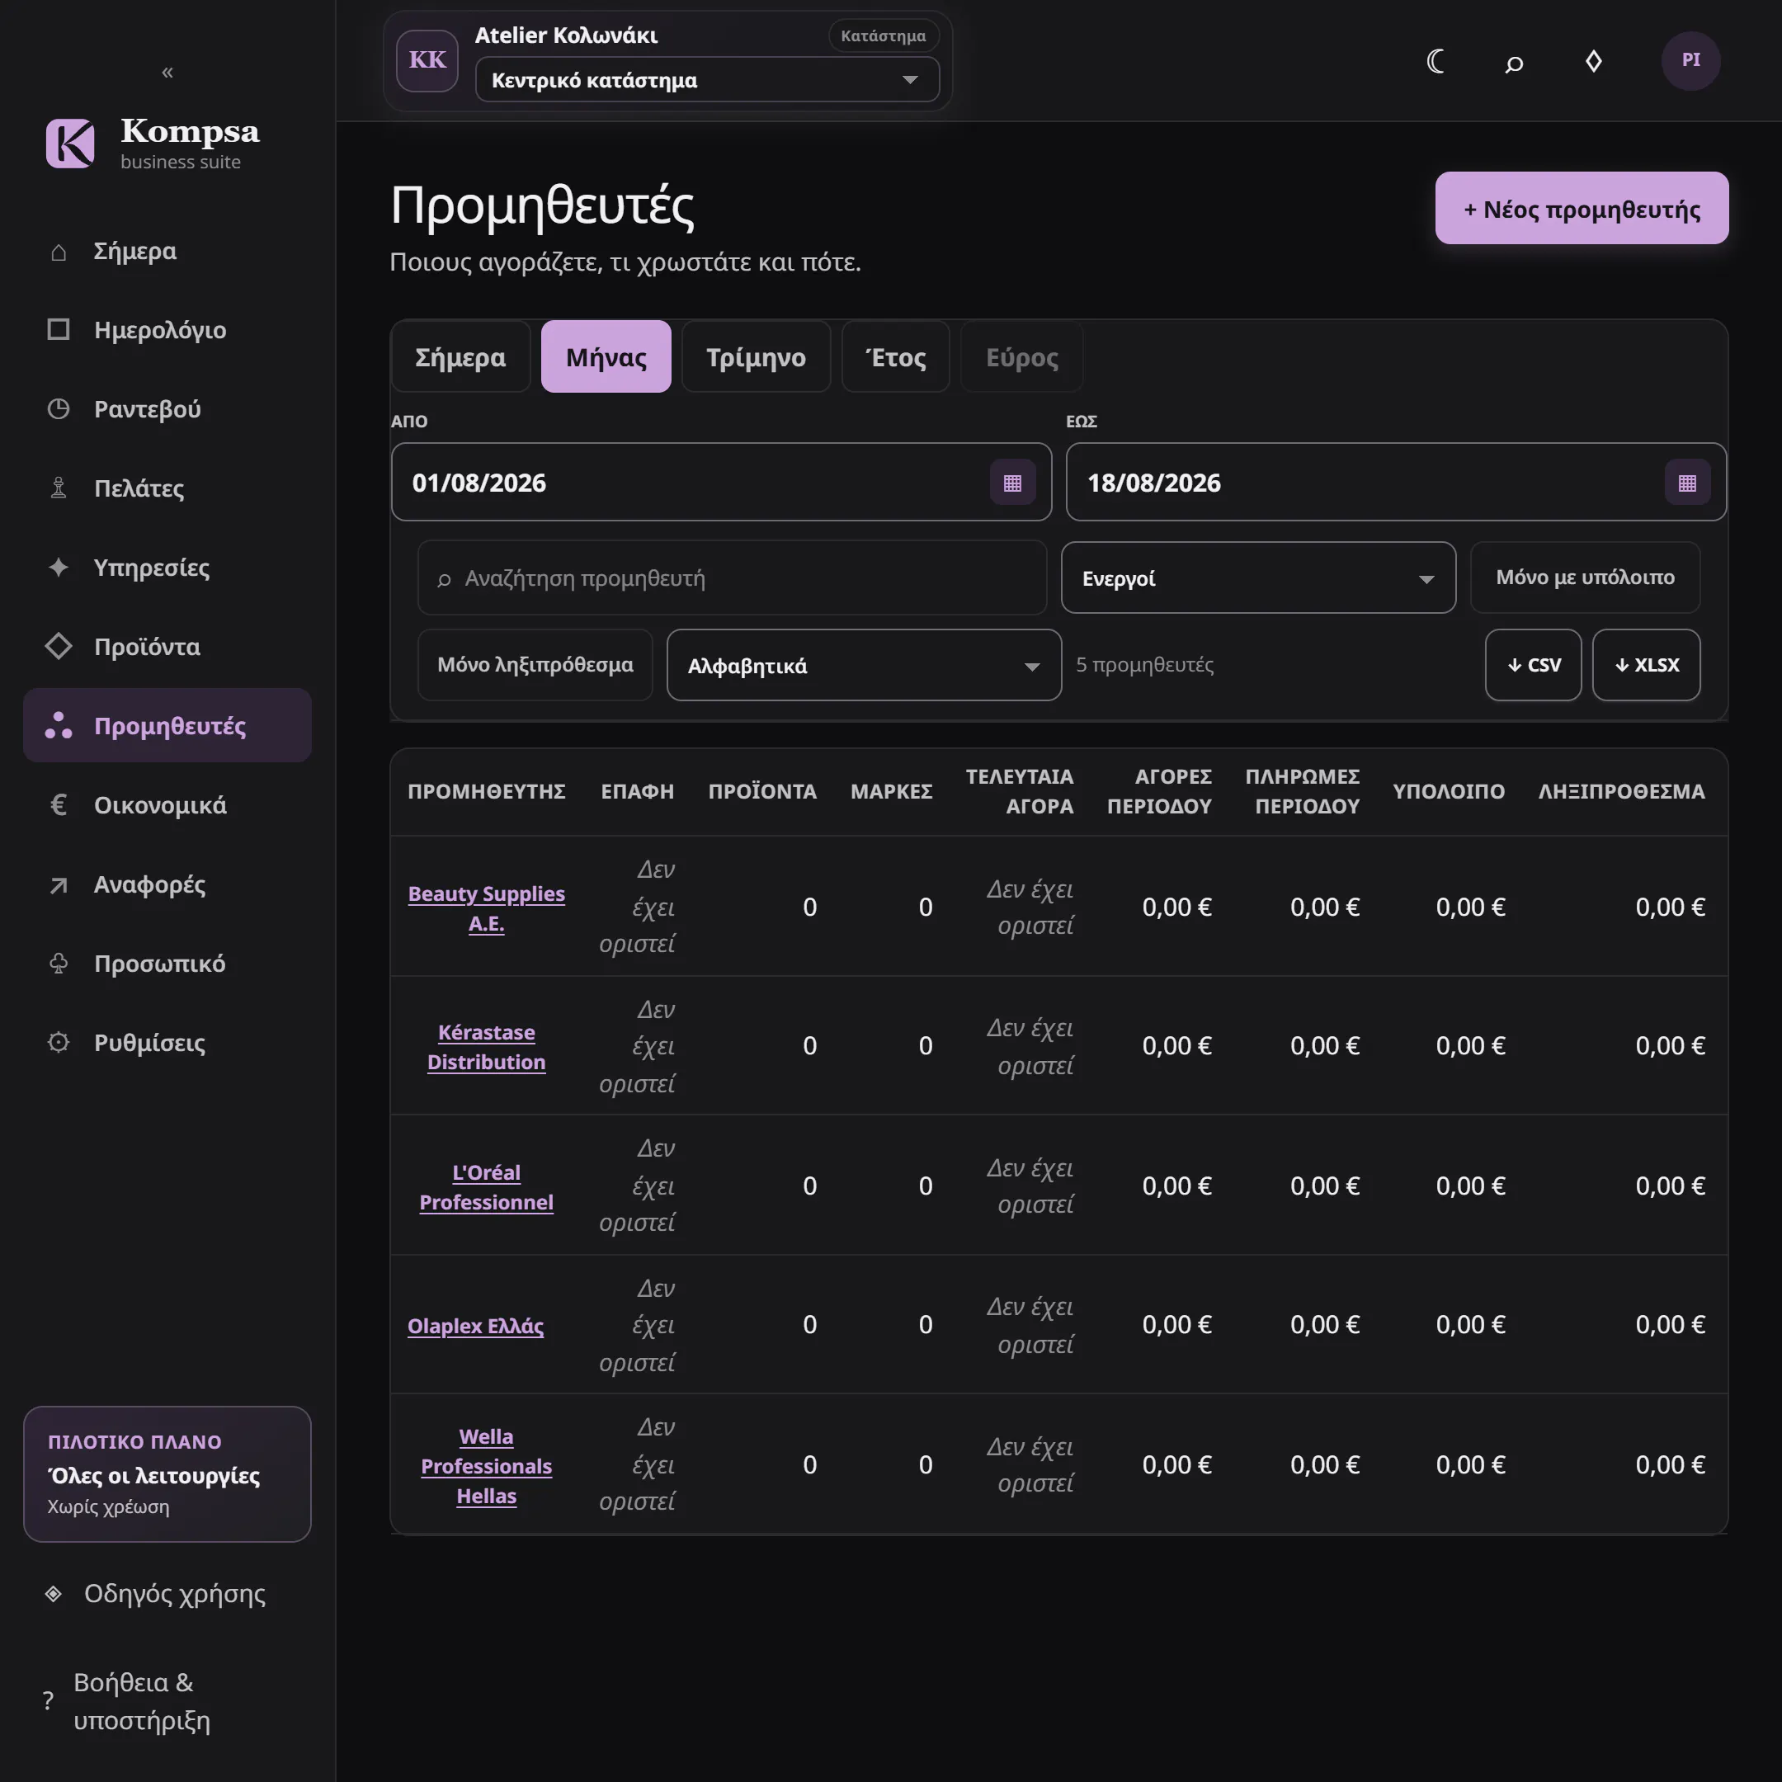Click the sparkle icon beside Υπηρεσίες
This screenshot has width=1782, height=1782.
tap(58, 568)
